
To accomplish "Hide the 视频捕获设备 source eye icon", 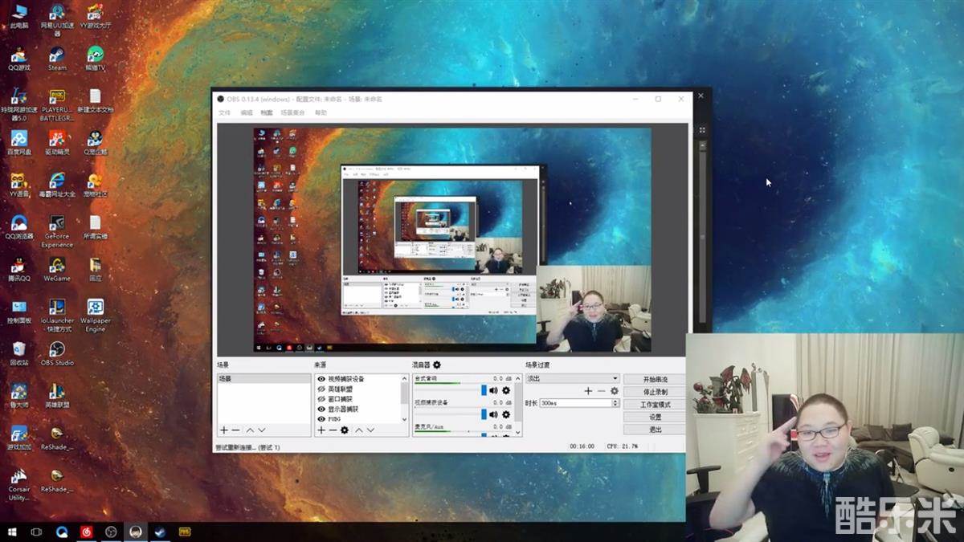I will 321,379.
